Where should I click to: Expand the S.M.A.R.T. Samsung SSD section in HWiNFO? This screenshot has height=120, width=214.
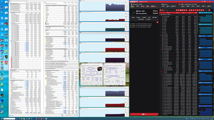click(44, 61)
